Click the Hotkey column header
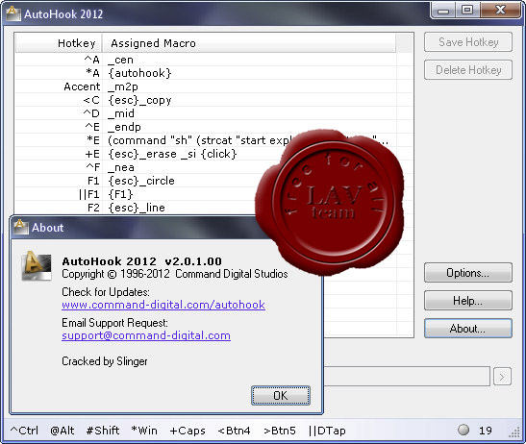Image resolution: width=526 pixels, height=444 pixels. point(59,43)
